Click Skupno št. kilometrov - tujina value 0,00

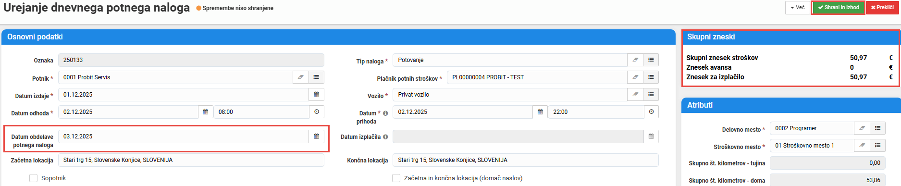point(827,163)
